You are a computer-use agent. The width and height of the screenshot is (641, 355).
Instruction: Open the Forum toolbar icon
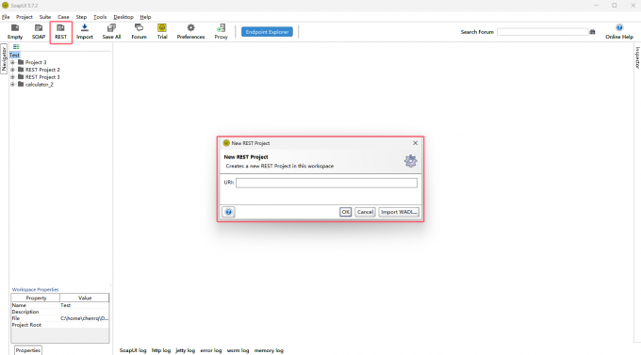coord(139,31)
